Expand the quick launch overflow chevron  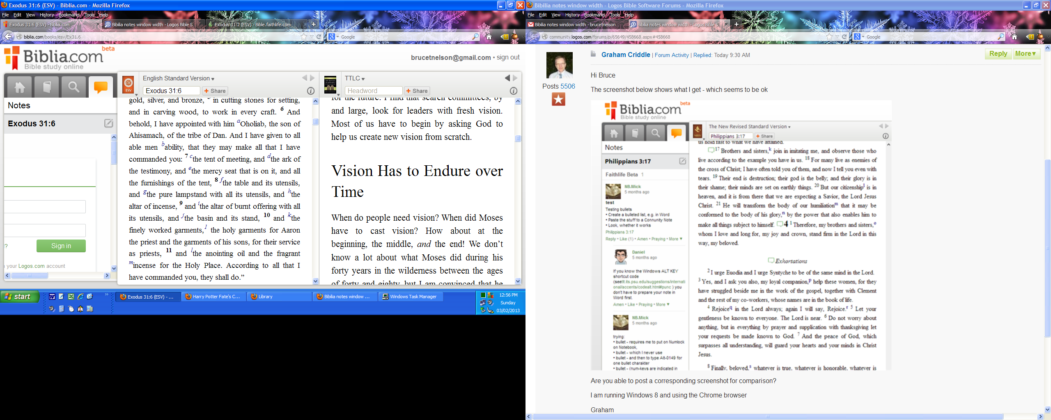107,294
